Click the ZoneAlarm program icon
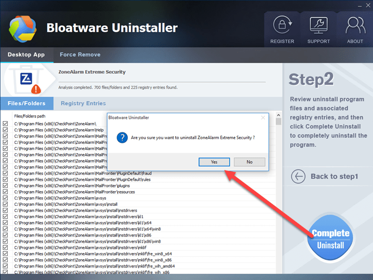The height and width of the screenshot is (280, 373). [26, 79]
